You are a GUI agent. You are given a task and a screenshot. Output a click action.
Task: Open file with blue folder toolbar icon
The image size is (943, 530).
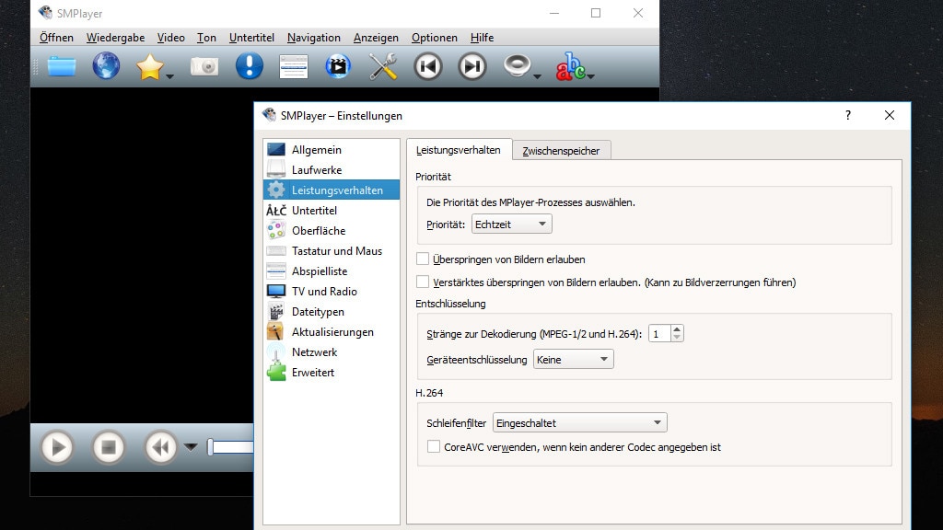pyautogui.click(x=62, y=66)
